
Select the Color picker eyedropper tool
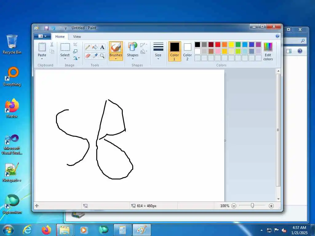[95, 56]
